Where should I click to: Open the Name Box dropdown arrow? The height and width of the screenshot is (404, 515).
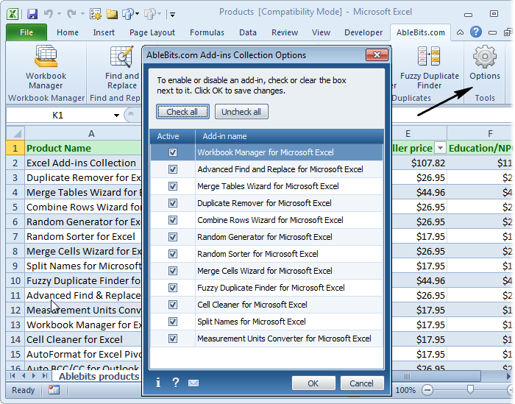[116, 116]
